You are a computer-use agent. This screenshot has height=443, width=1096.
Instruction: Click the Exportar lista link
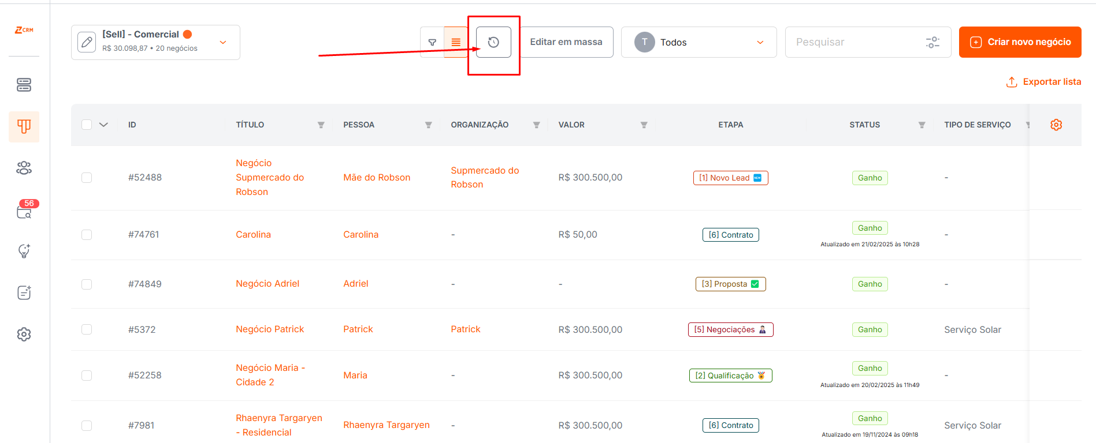click(x=1043, y=82)
